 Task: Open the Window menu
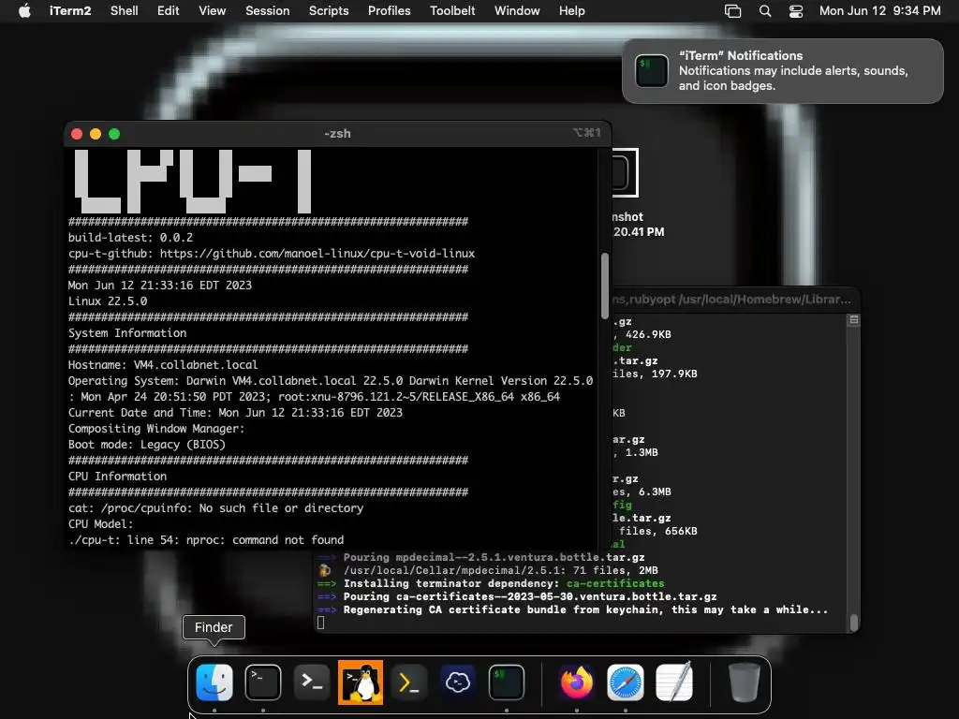tap(517, 11)
